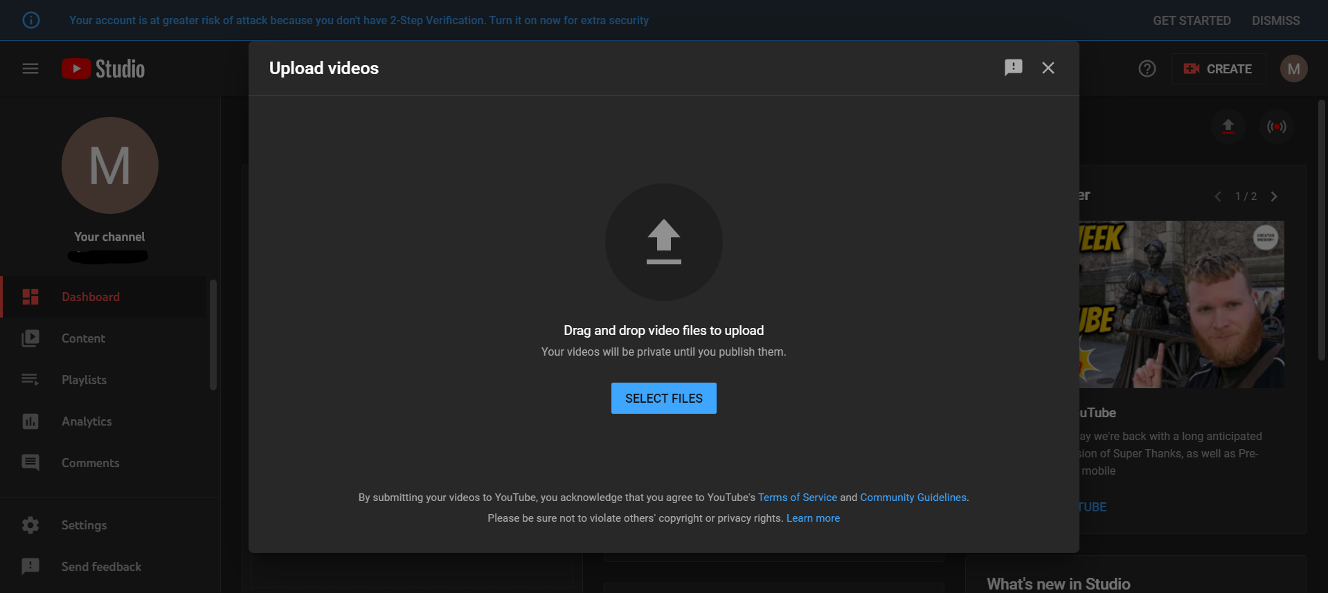Dismiss the security warning banner
1328x593 pixels.
(x=1275, y=20)
